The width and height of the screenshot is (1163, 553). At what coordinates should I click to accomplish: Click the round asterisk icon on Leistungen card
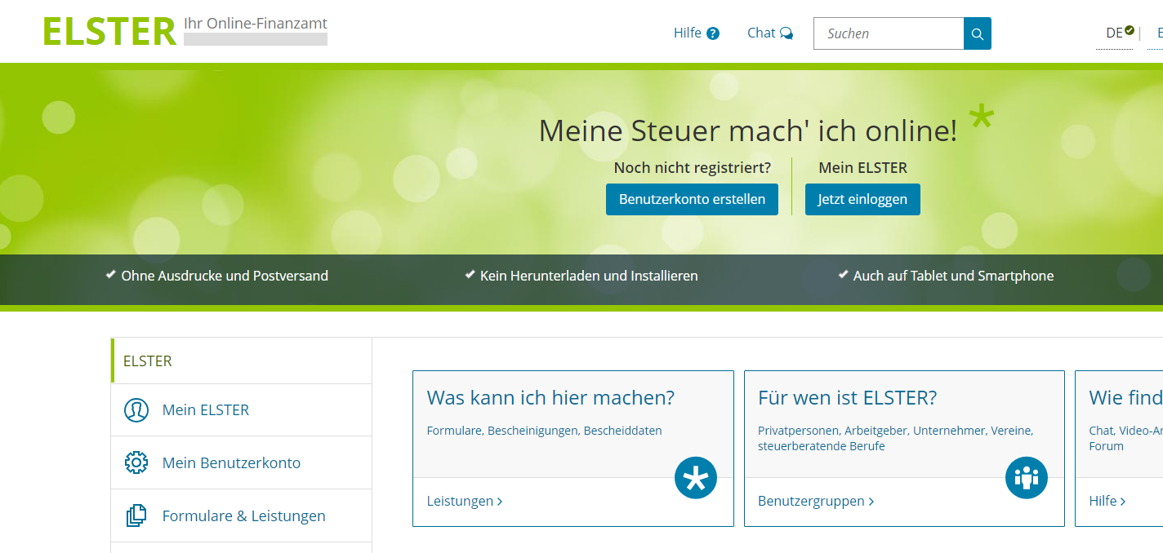pos(695,478)
